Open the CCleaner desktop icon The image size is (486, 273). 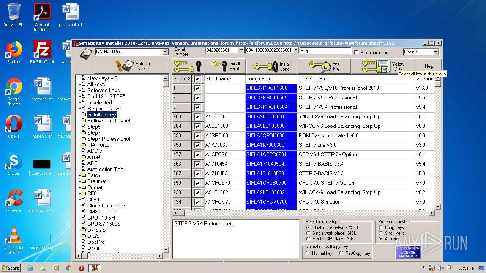[x=14, y=201]
